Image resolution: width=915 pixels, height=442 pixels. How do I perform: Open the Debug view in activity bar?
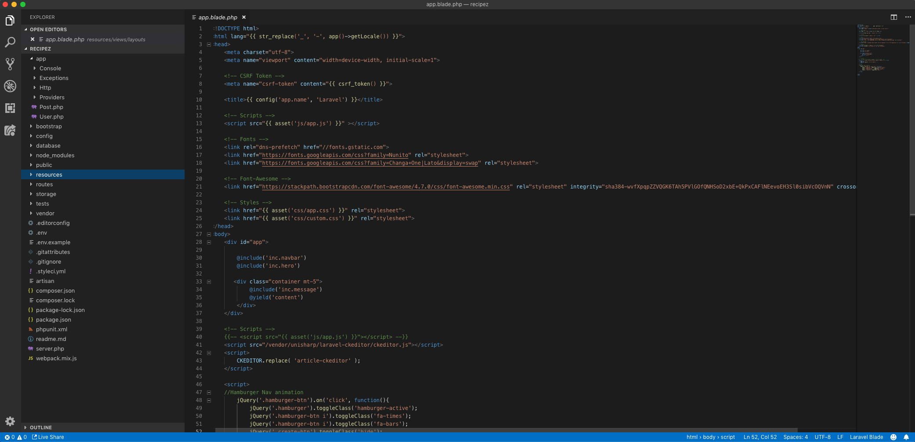point(10,86)
